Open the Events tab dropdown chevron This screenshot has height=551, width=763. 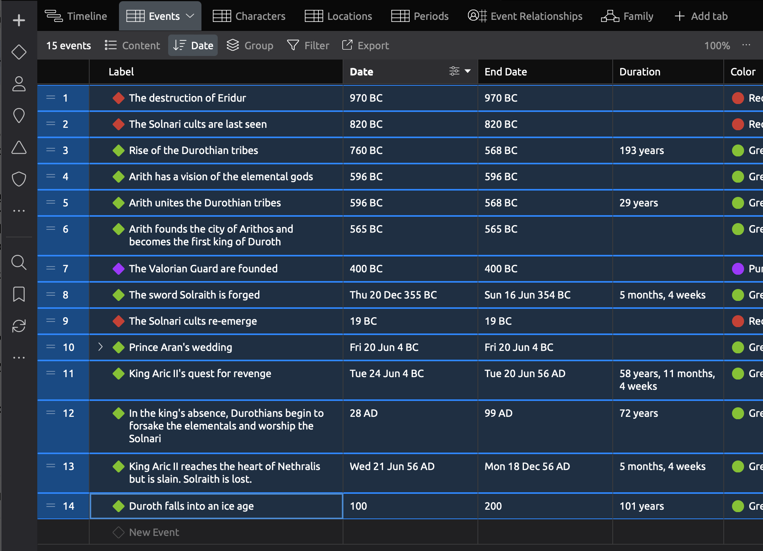tap(190, 16)
